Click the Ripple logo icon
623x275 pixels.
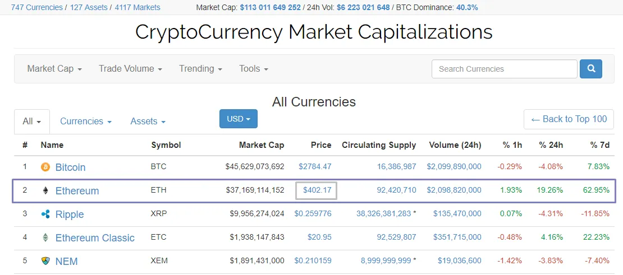[45, 214]
